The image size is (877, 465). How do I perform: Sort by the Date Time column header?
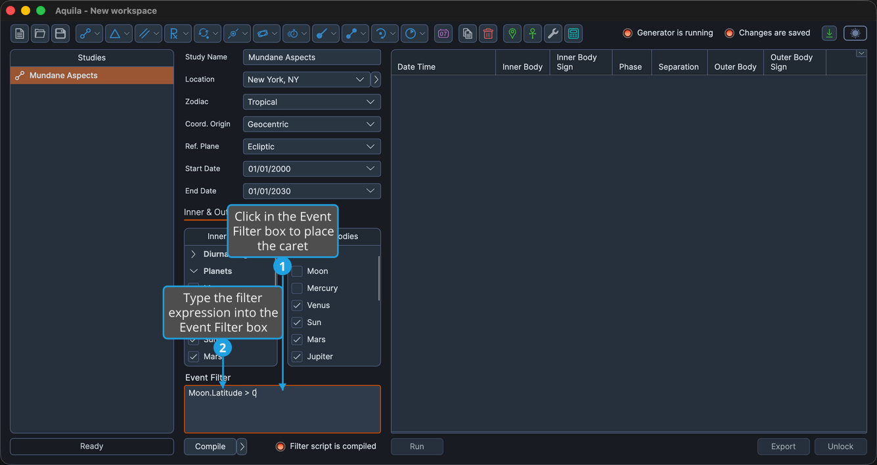pos(443,62)
